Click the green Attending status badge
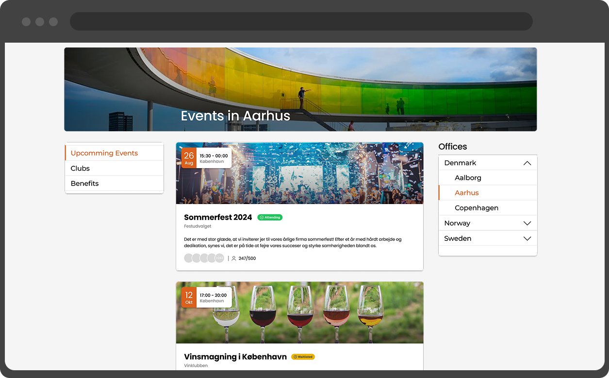The width and height of the screenshot is (609, 378). coord(270,218)
